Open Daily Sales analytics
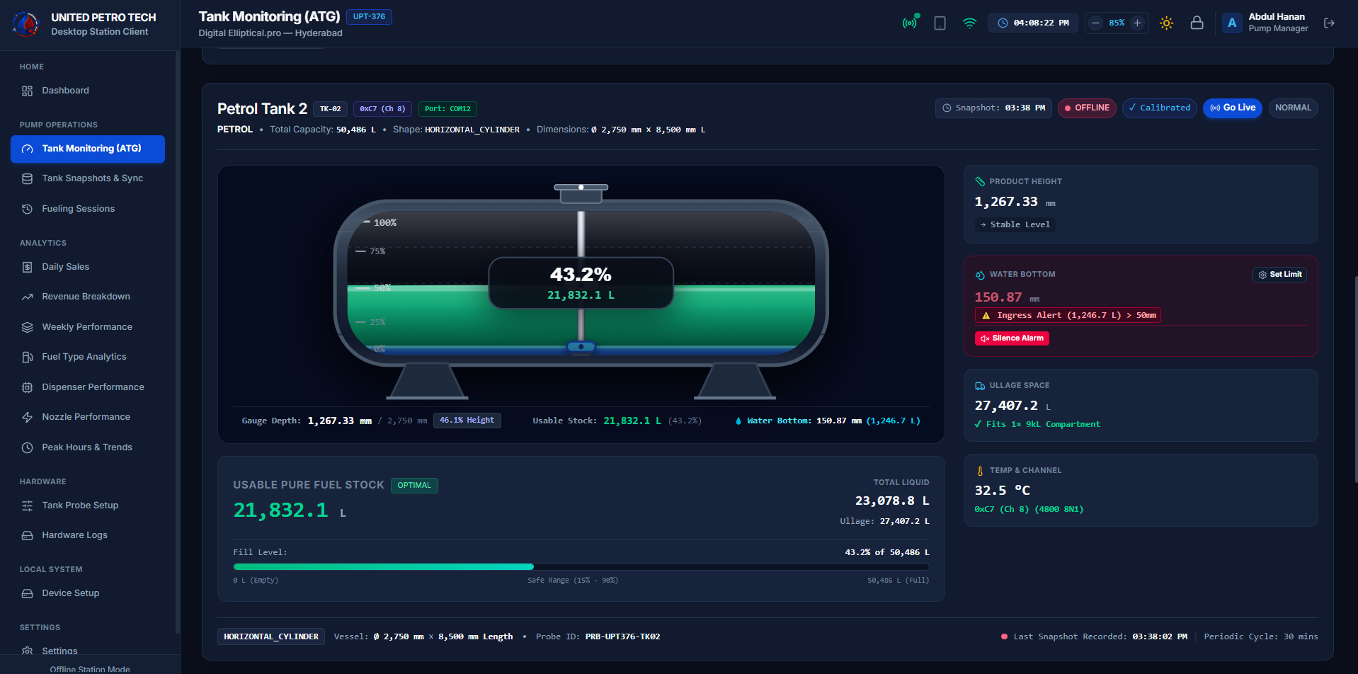 88,267
